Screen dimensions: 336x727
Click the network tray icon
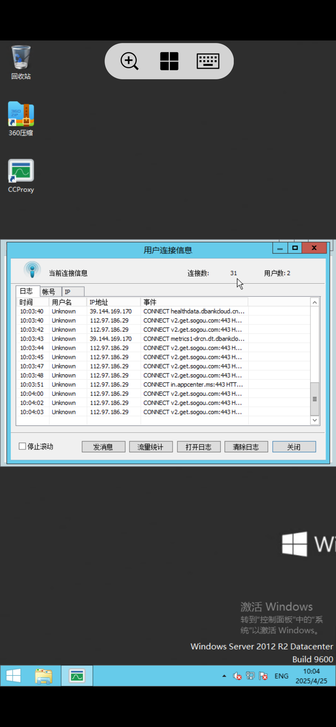click(x=250, y=676)
